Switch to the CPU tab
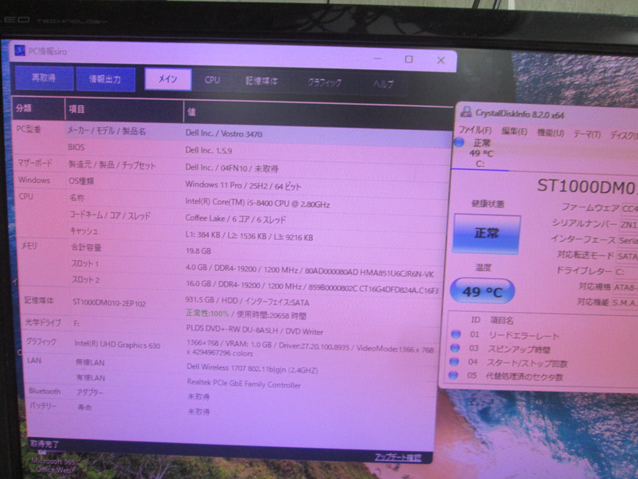 (212, 80)
